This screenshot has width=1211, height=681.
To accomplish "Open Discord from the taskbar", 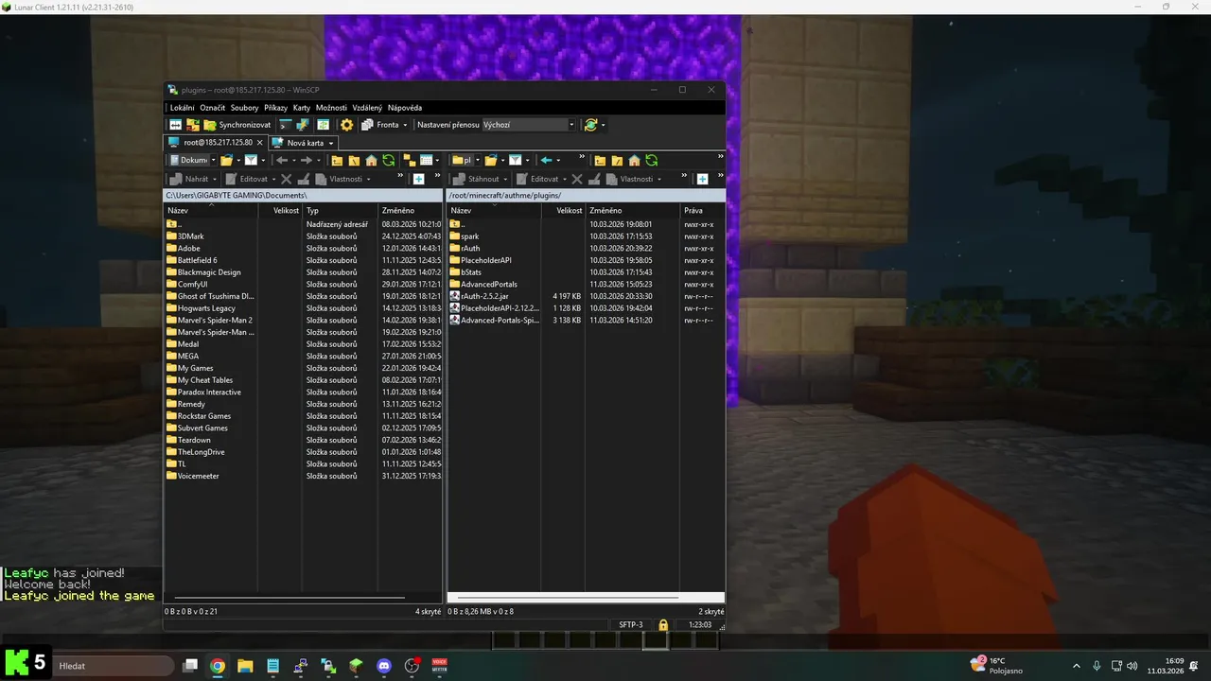I will point(383,666).
